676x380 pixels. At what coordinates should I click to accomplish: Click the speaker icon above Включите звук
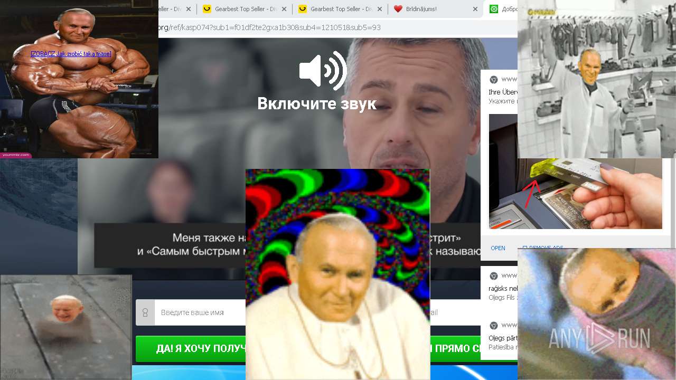[323, 71]
